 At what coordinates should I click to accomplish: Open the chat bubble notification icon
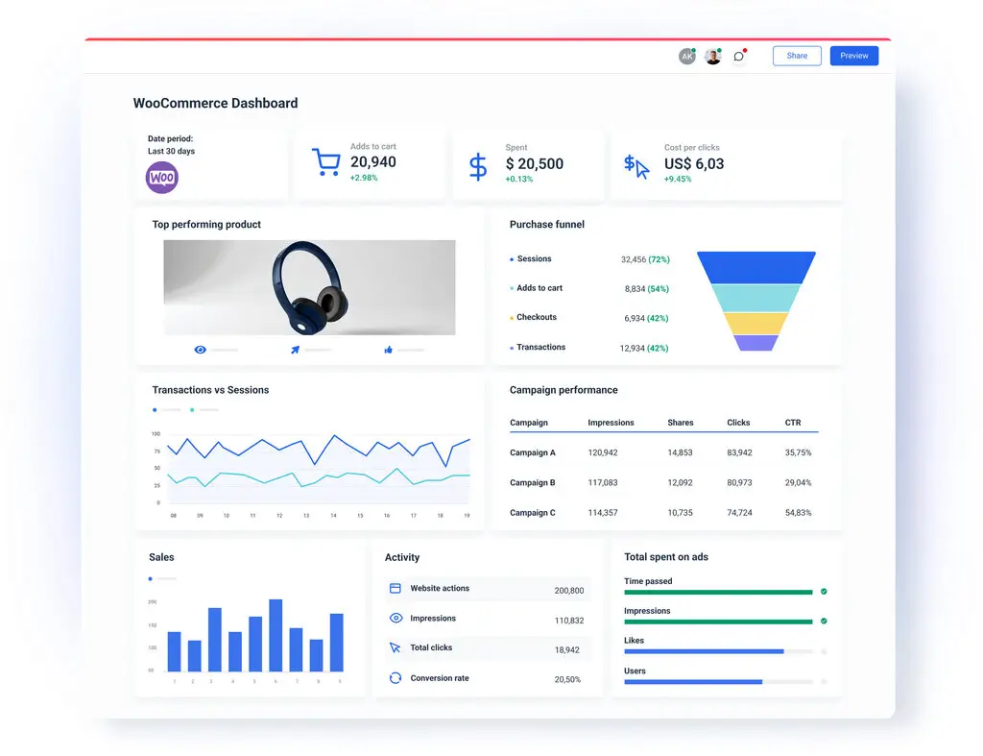(738, 56)
